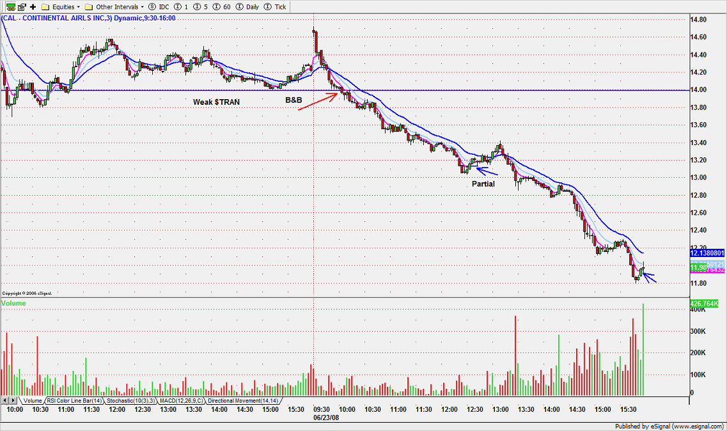Click the plus add-symbol icon
The image size is (727, 431).
pyautogui.click(x=33, y=7)
